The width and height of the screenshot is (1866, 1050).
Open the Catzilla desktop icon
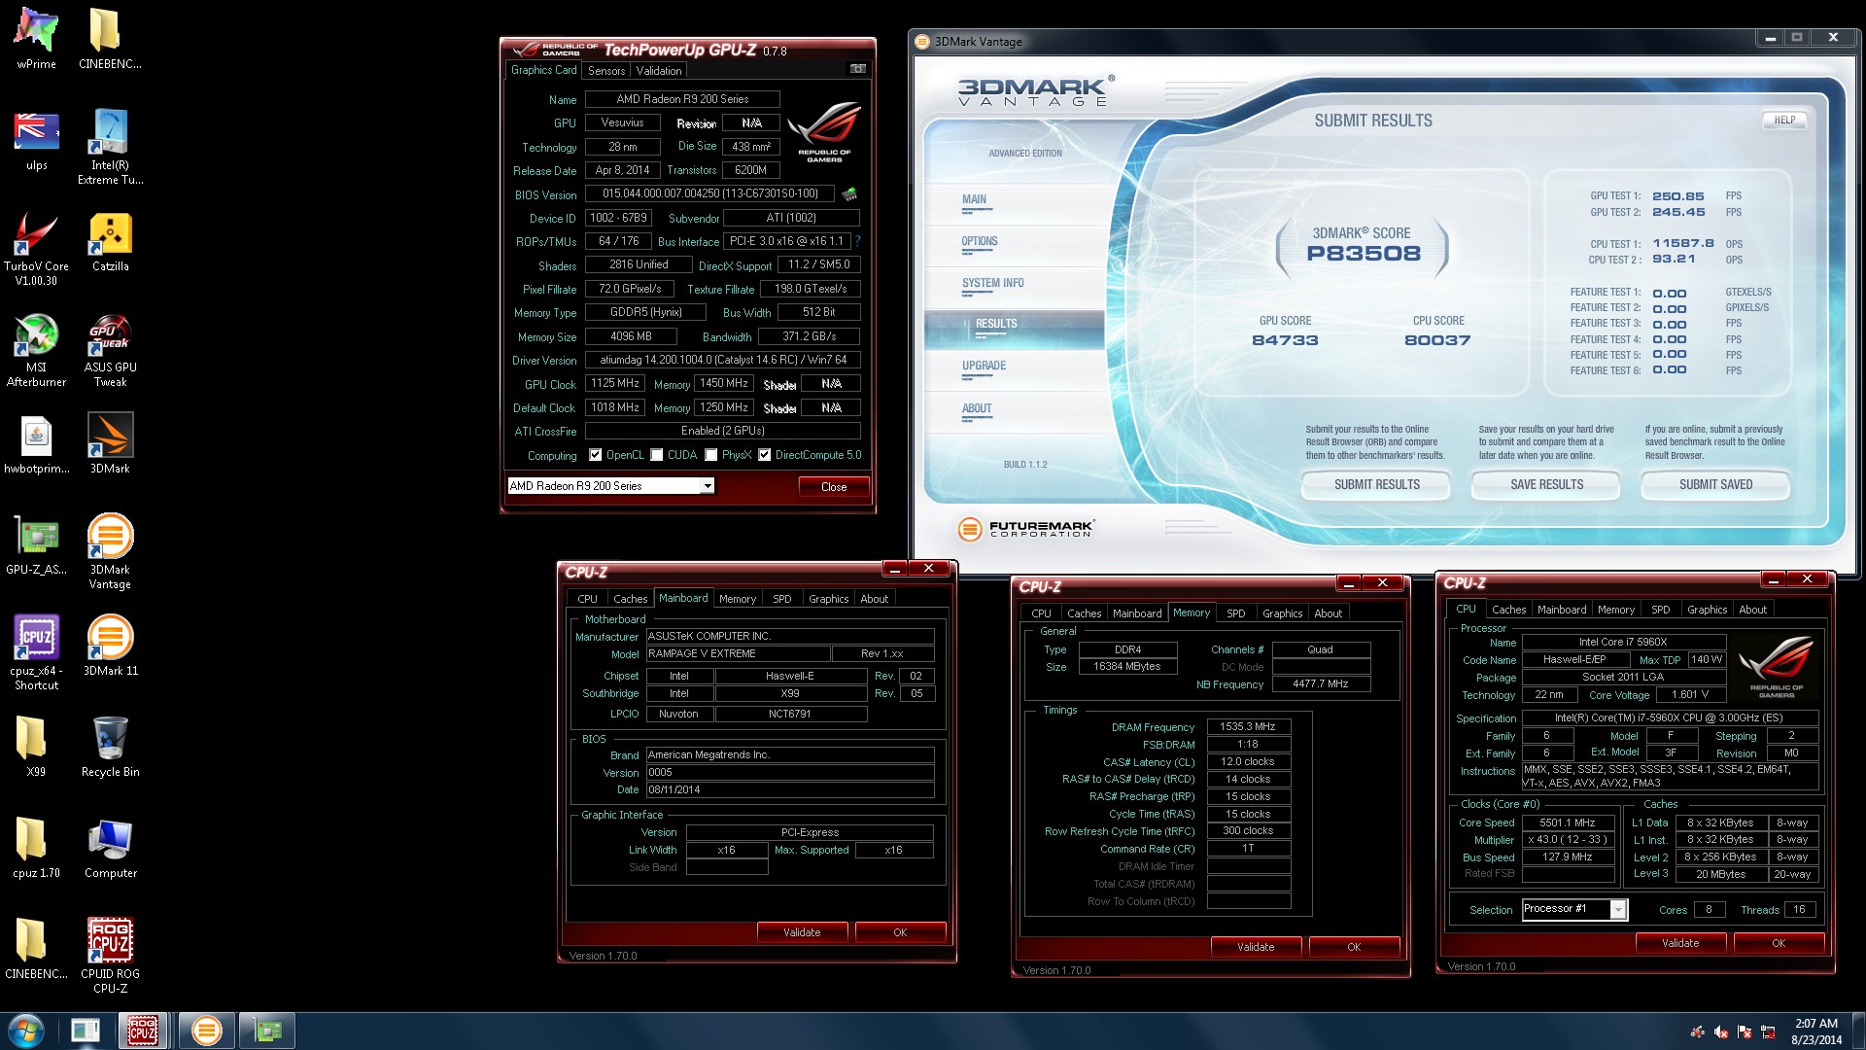[110, 242]
